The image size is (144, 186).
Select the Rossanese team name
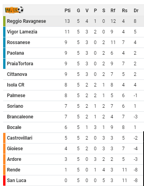pos(18,42)
